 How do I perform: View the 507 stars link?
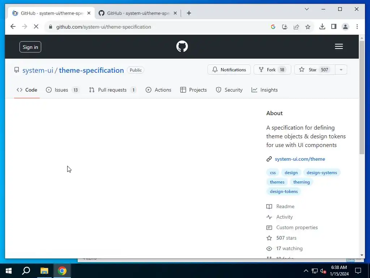(281, 238)
